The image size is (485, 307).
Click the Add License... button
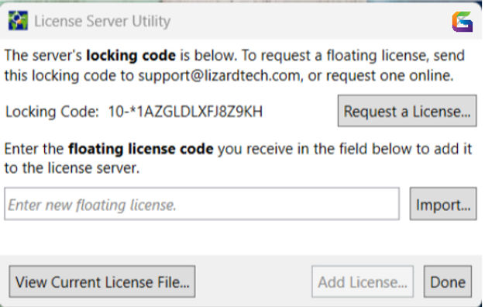coord(363,282)
